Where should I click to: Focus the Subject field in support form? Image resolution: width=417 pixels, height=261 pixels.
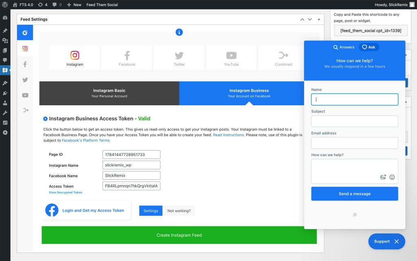[355, 121]
